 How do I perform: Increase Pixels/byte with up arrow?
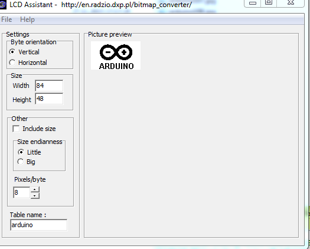[35, 189]
